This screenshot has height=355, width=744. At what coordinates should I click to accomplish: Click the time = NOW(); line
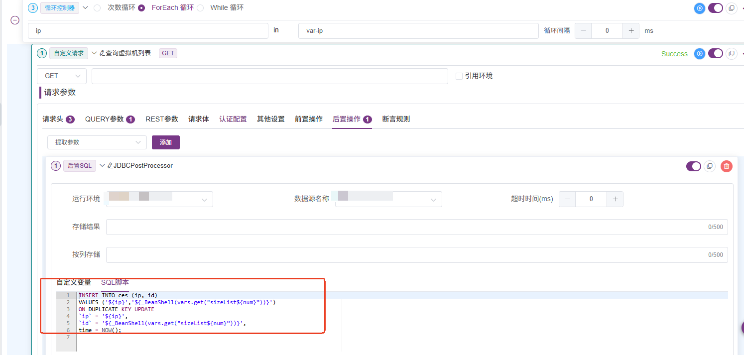point(100,330)
